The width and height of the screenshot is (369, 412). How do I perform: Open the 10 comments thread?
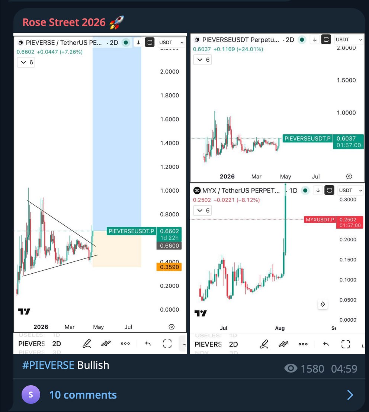(x=83, y=395)
